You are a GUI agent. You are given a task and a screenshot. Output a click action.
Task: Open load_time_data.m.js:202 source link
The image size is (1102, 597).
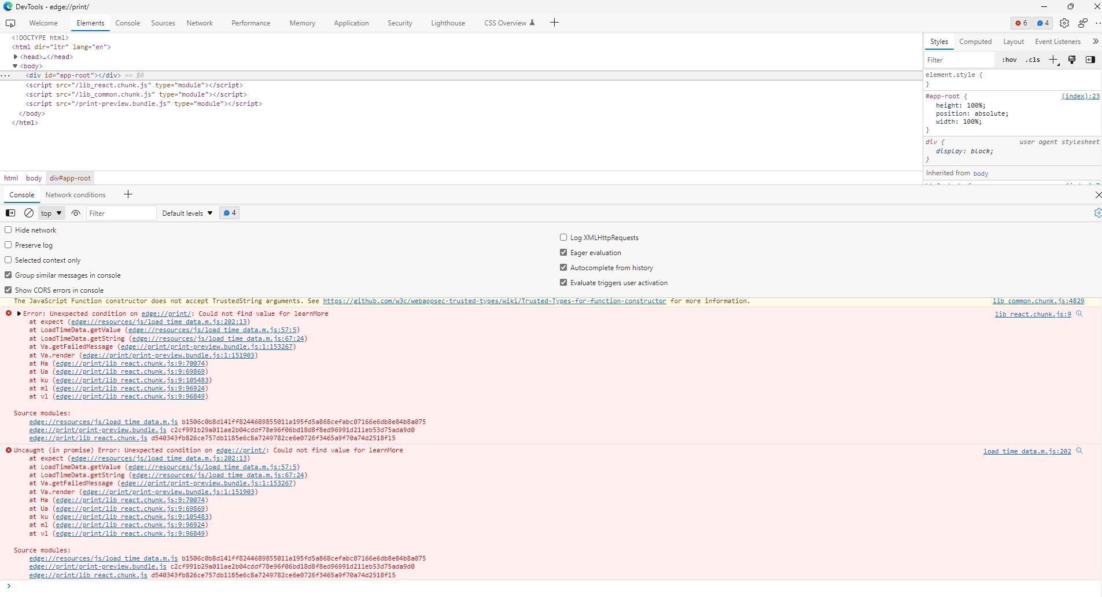point(1027,451)
